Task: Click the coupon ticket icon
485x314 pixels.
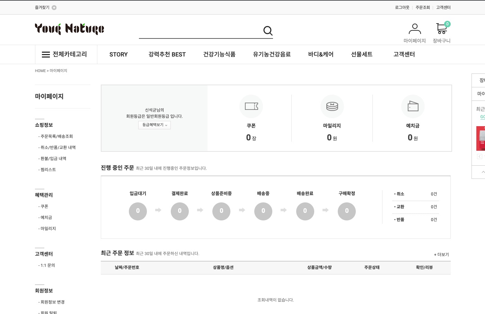Action: pos(251,106)
